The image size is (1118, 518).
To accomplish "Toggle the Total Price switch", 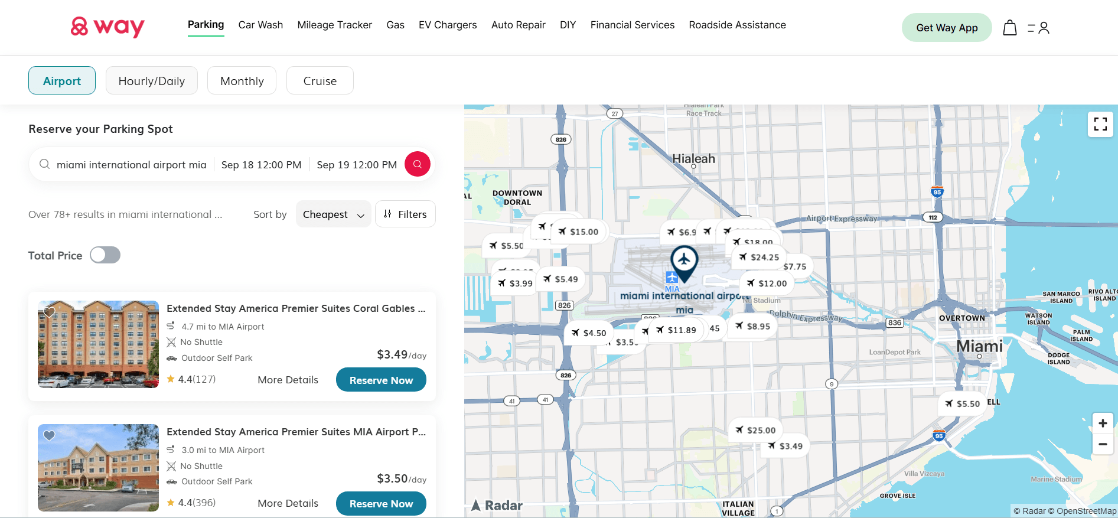I will point(105,255).
